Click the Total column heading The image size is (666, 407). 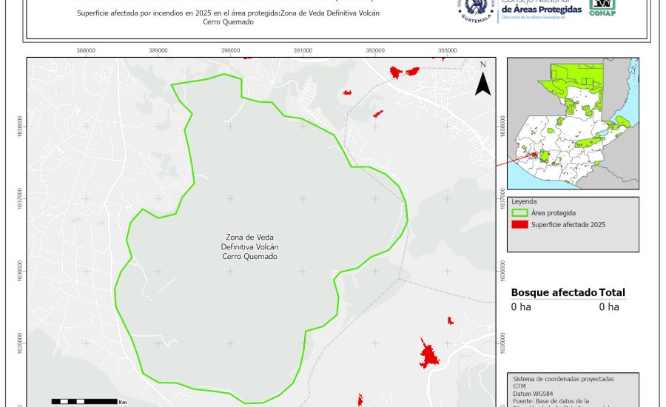click(x=612, y=292)
